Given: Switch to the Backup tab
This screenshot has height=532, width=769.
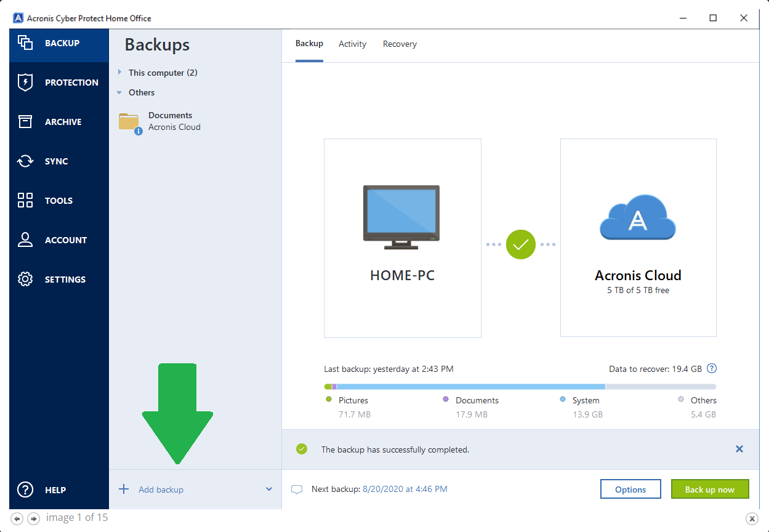Looking at the screenshot, I should (x=309, y=44).
